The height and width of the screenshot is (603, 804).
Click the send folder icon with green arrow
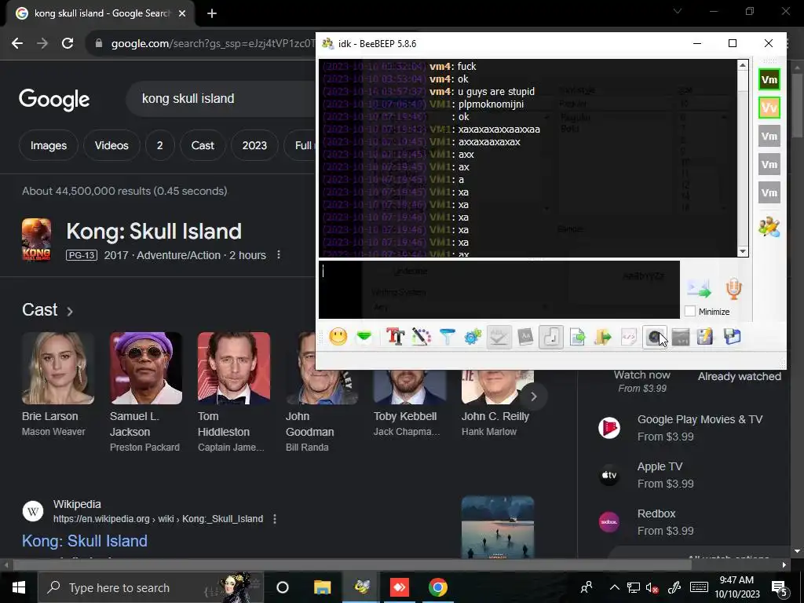[x=603, y=337]
